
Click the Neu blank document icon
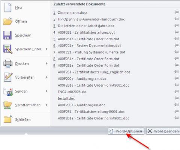point(7,7)
